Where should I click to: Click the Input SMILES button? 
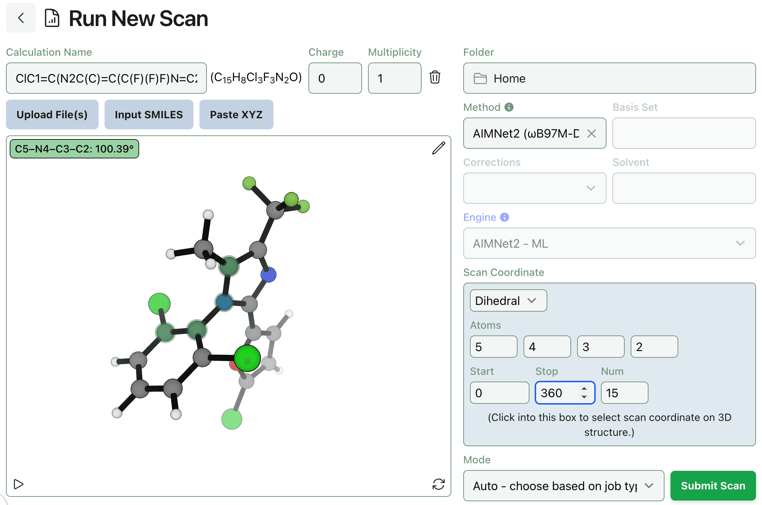coord(148,115)
